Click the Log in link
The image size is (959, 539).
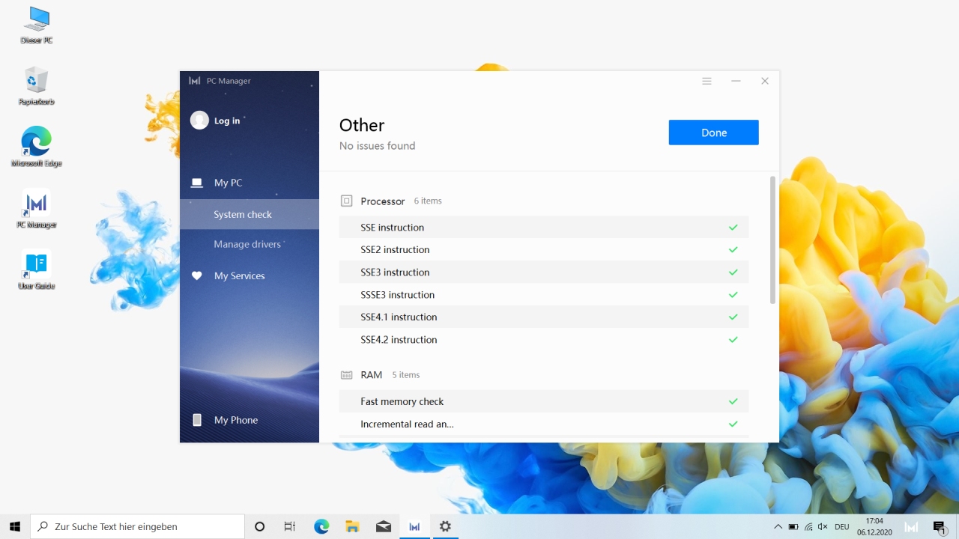pos(227,121)
